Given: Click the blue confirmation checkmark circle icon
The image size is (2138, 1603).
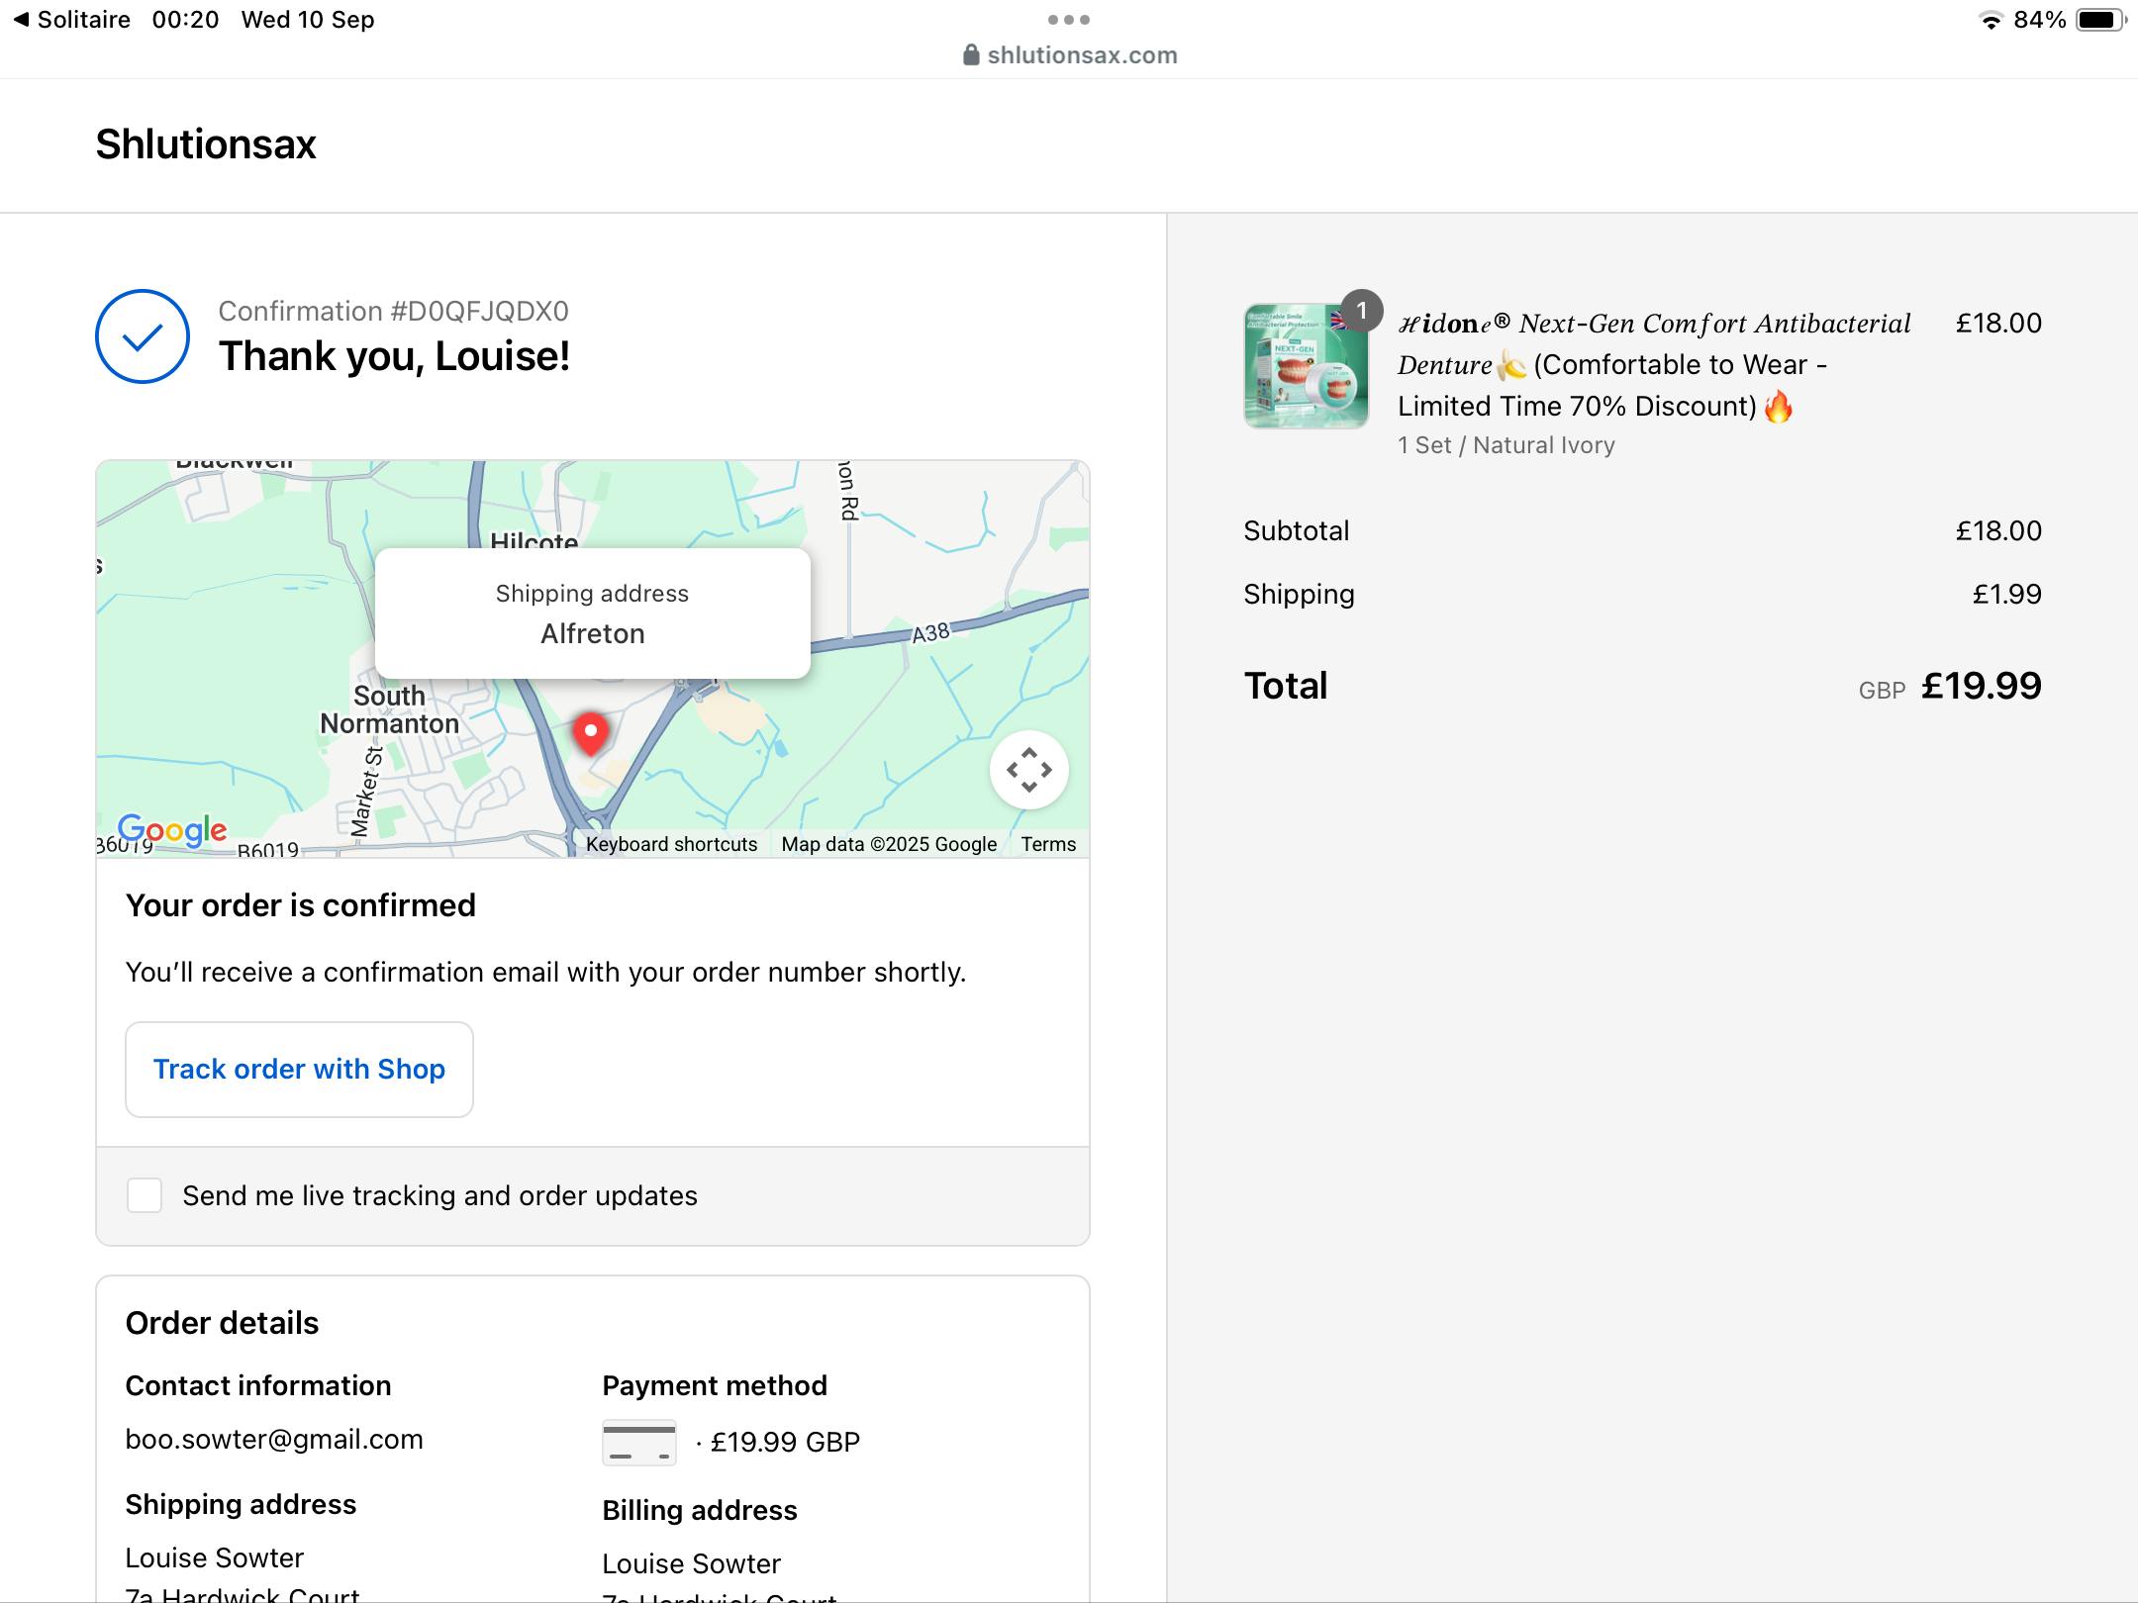Looking at the screenshot, I should pos(143,336).
